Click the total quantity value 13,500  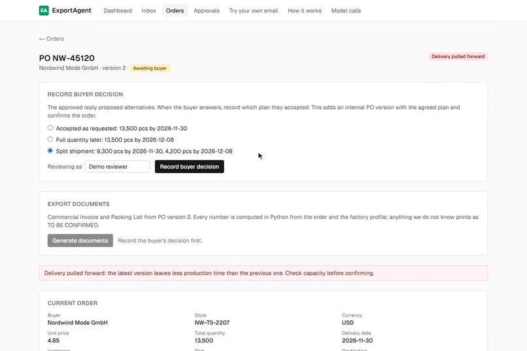pyautogui.click(x=204, y=341)
